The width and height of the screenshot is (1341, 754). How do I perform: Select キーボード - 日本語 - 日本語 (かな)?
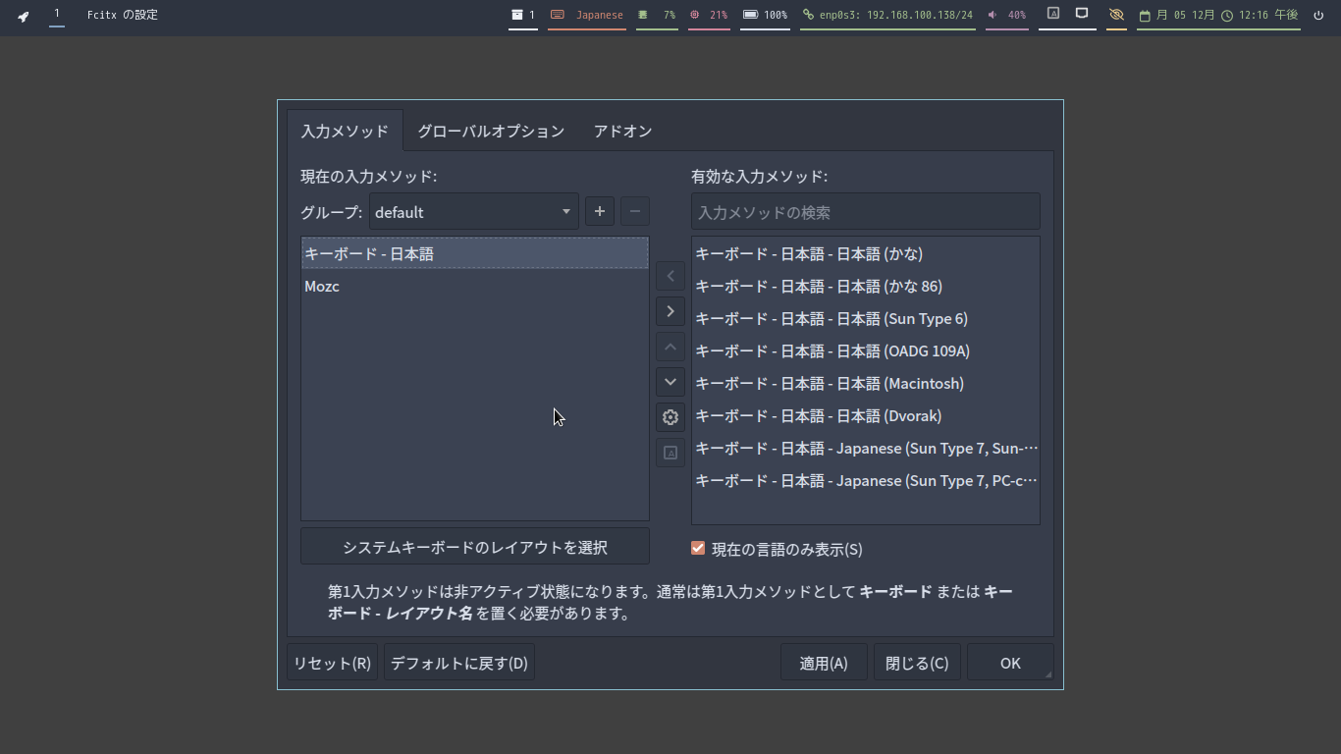866,253
